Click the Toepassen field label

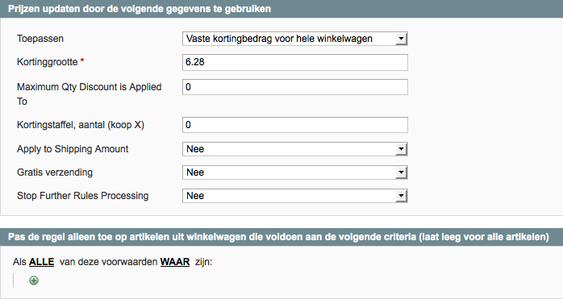click(40, 39)
